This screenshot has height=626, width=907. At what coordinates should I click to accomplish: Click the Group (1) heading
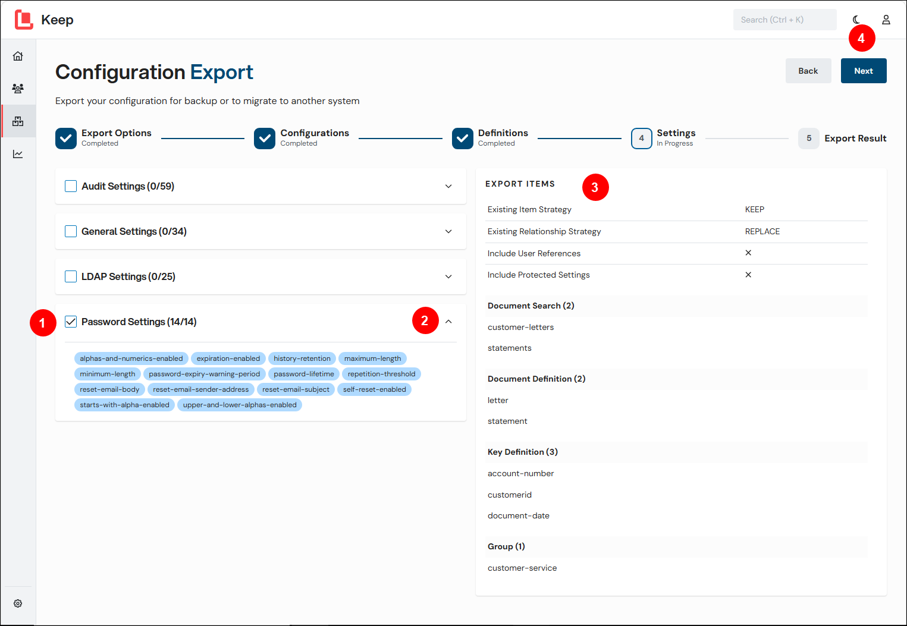coord(506,546)
